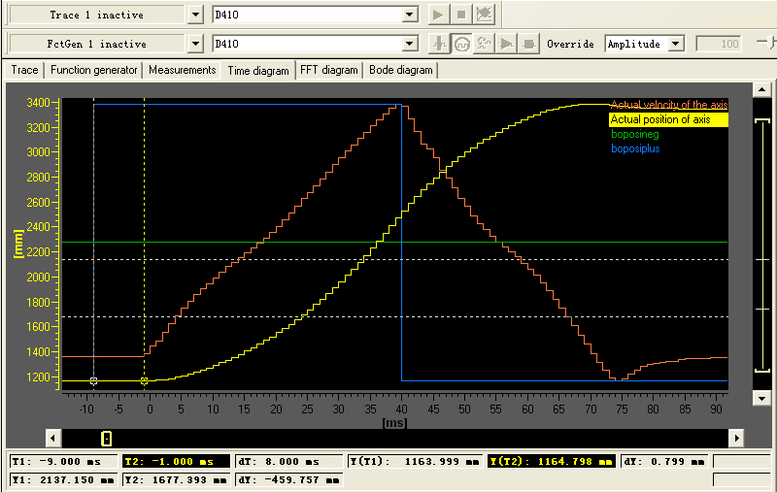Click the vertical scroll up arrow
777x492 pixels.
(761, 89)
